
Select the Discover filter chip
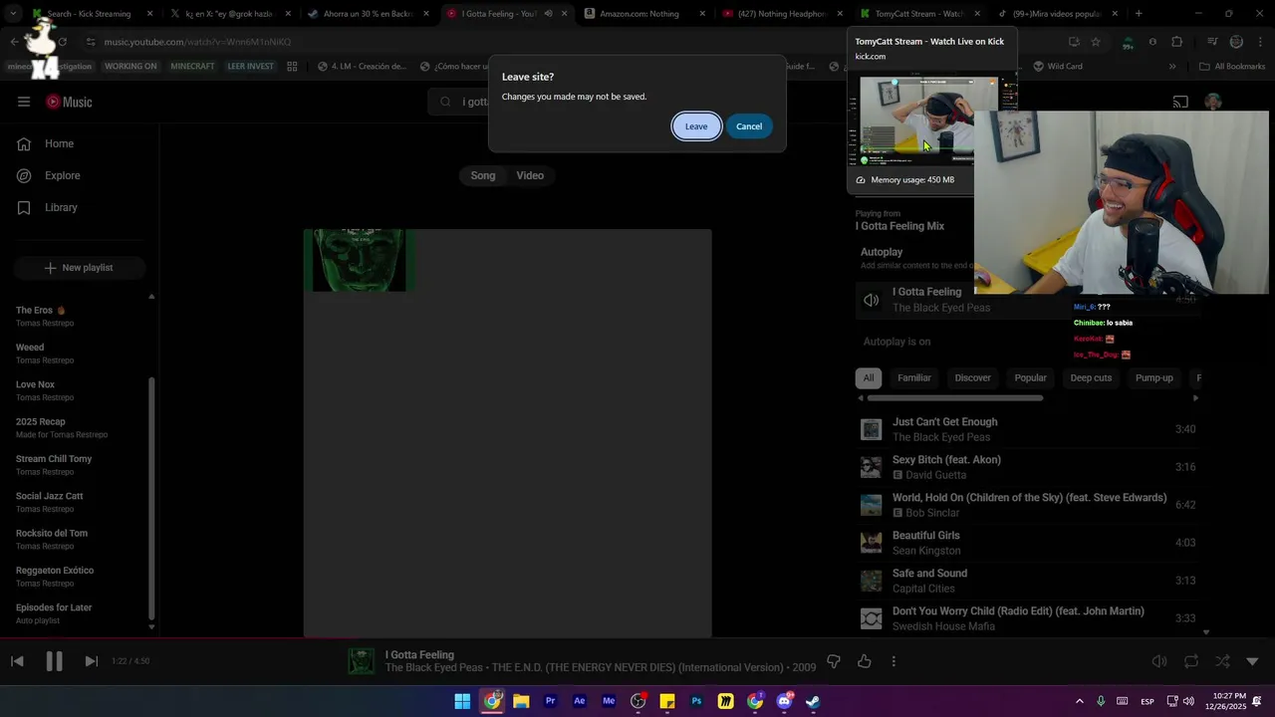[x=973, y=378]
